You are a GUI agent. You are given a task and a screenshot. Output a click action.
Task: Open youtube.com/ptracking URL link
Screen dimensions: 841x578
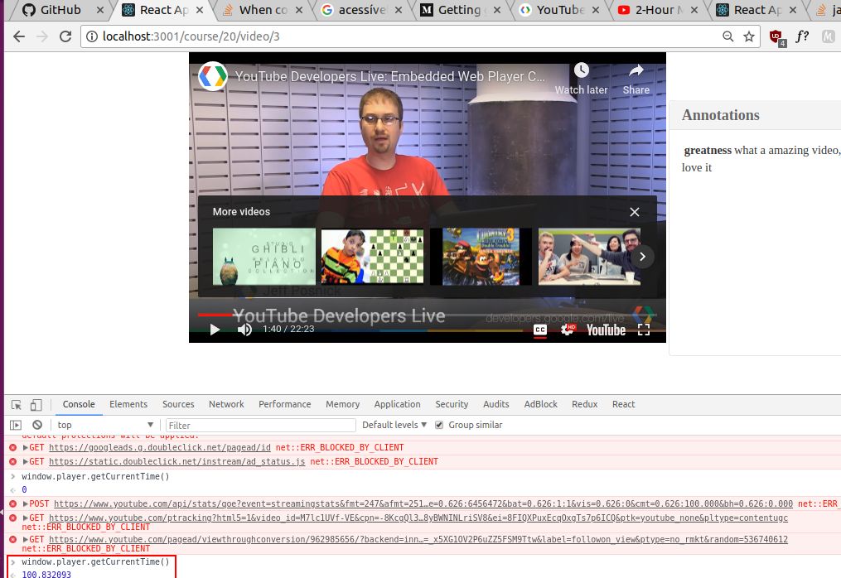[x=418, y=518]
